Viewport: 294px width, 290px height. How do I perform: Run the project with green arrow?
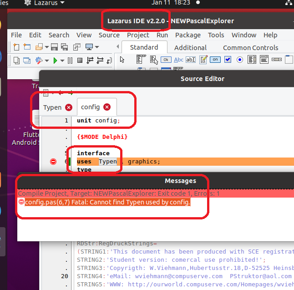pyautogui.click(x=56, y=61)
